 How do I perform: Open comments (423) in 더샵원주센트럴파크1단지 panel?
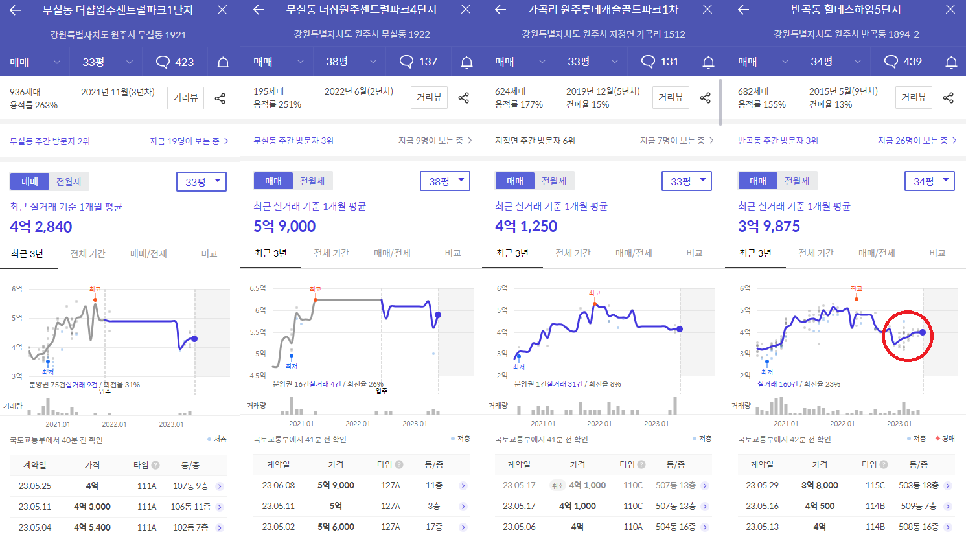(x=175, y=62)
